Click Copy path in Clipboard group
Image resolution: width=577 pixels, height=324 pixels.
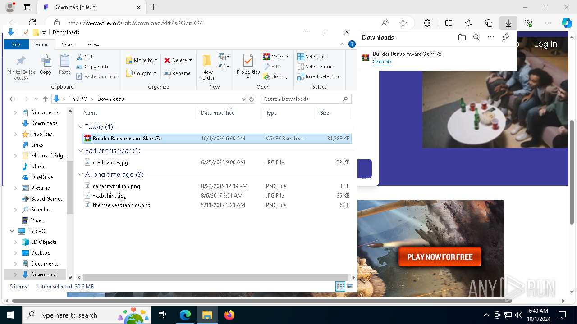point(92,67)
